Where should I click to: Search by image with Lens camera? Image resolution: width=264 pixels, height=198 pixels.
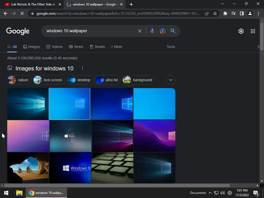162,31
